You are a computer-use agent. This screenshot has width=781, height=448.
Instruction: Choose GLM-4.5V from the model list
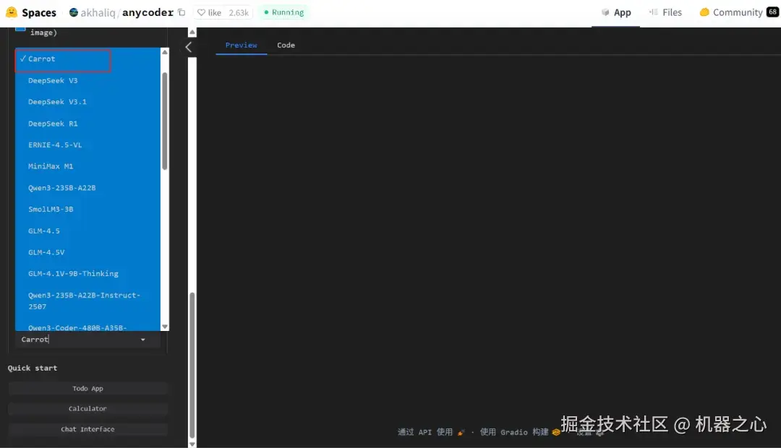45,251
